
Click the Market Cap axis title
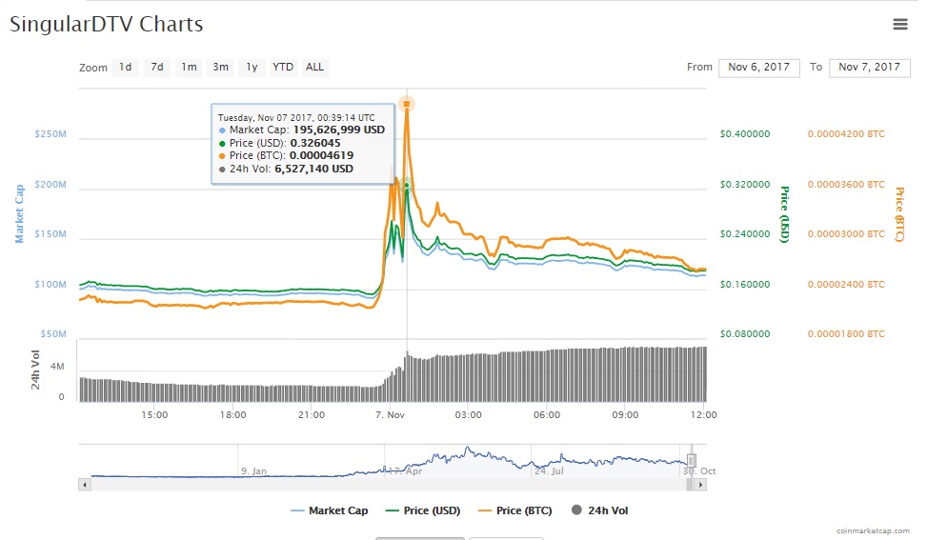pos(19,214)
